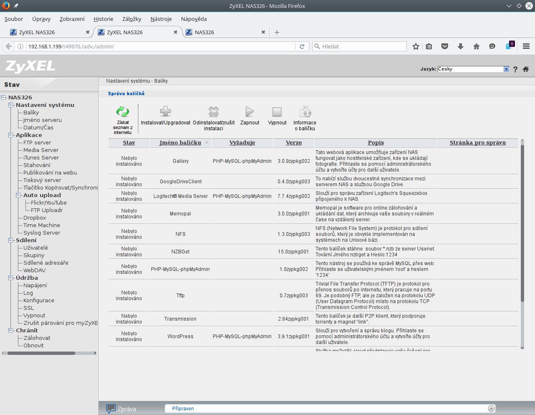Viewport: 535px width, 415px height.
Task: Close the NAS326 third tab
Action: tap(263, 32)
